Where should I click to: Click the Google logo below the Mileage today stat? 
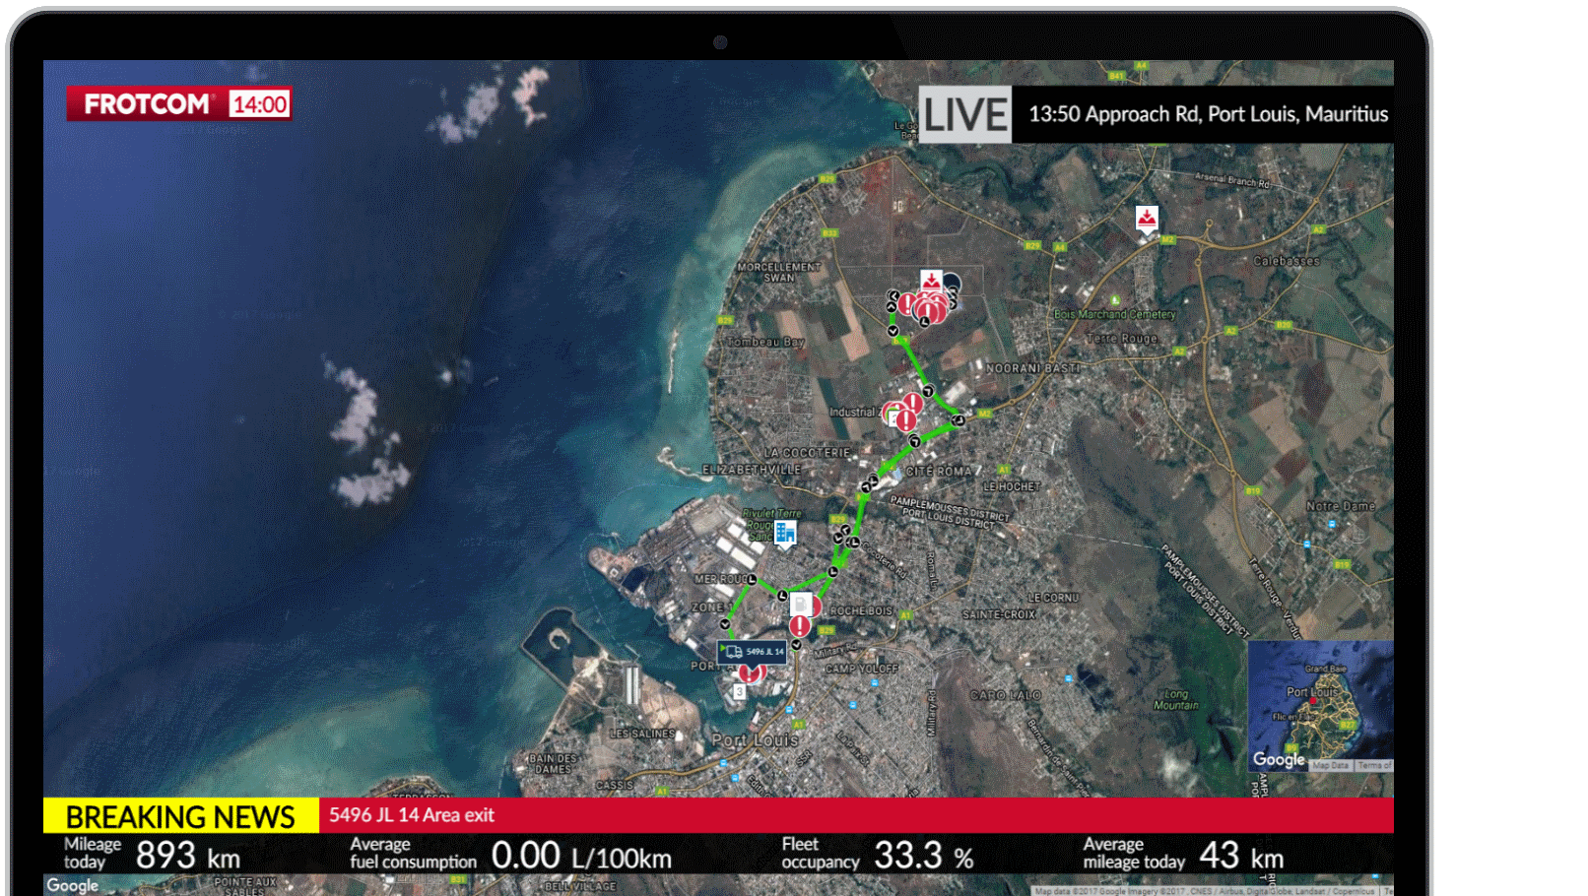73,885
